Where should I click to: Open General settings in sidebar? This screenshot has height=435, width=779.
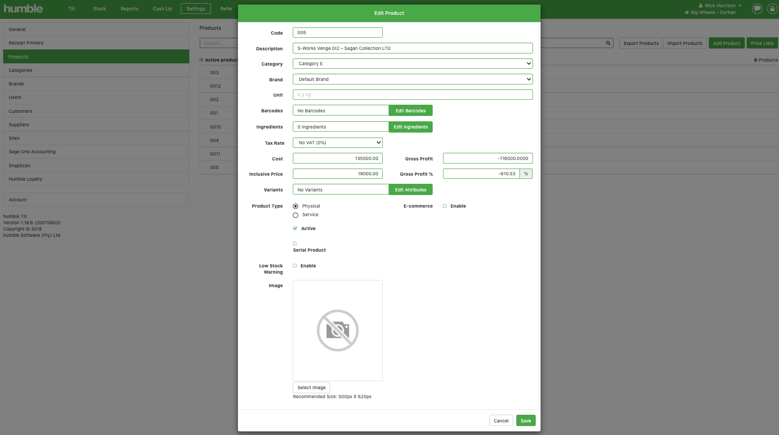[96, 29]
